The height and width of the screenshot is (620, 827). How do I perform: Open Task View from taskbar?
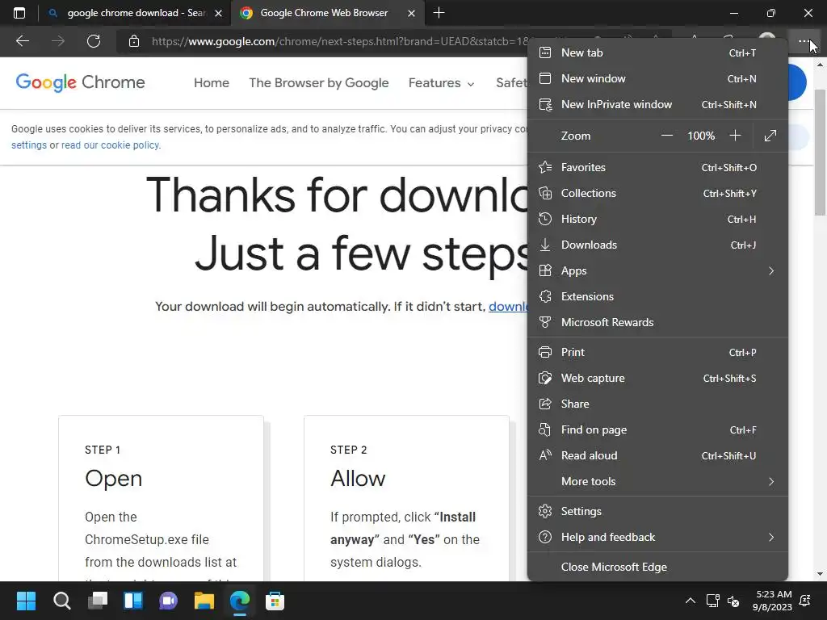pyautogui.click(x=98, y=601)
